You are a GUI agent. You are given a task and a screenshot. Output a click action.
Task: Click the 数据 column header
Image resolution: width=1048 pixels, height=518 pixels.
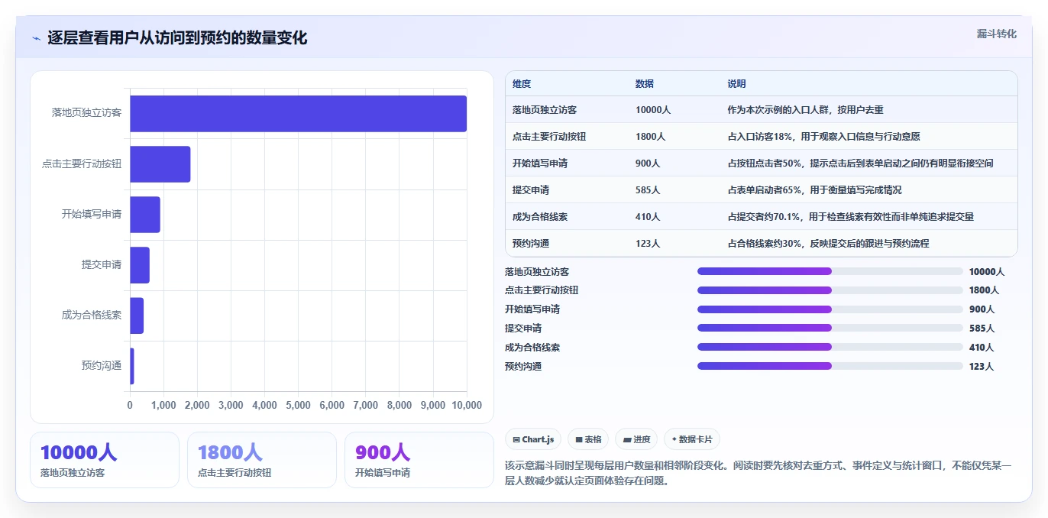[x=645, y=84]
